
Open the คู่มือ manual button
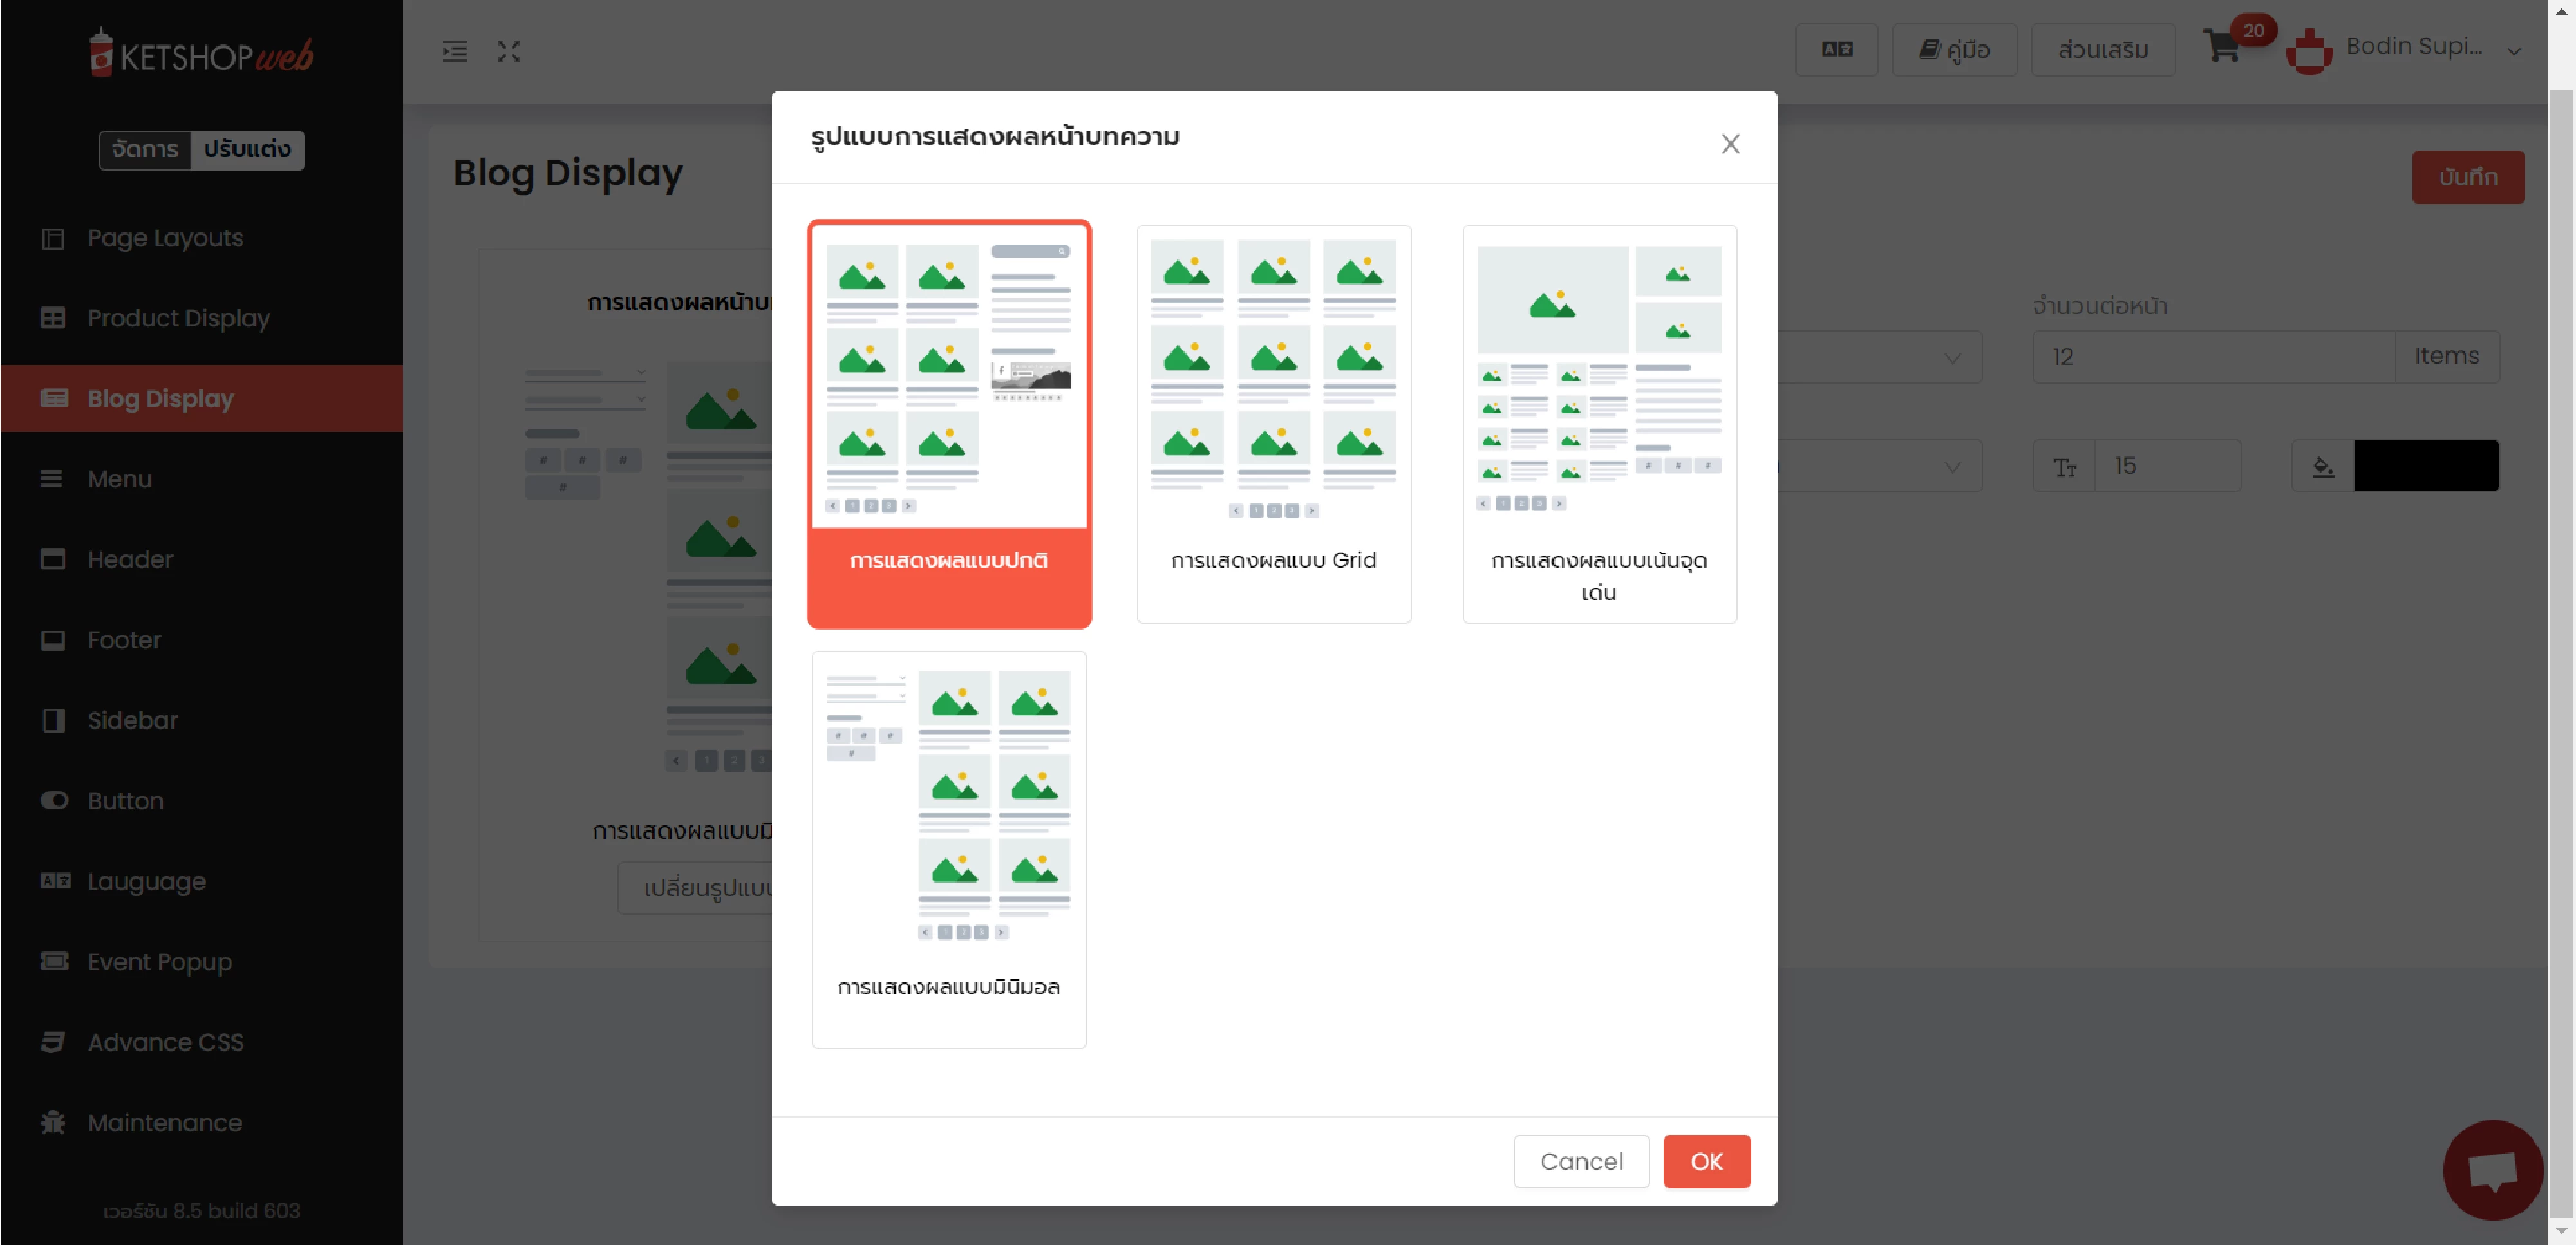[x=1954, y=50]
